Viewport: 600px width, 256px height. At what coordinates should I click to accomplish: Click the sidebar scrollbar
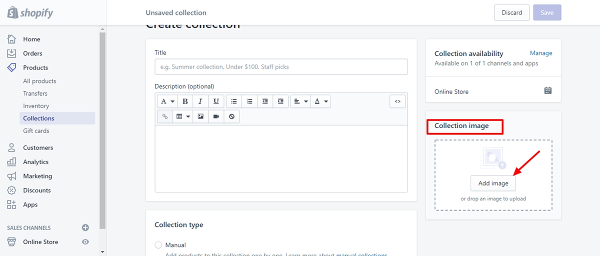(x=102, y=130)
